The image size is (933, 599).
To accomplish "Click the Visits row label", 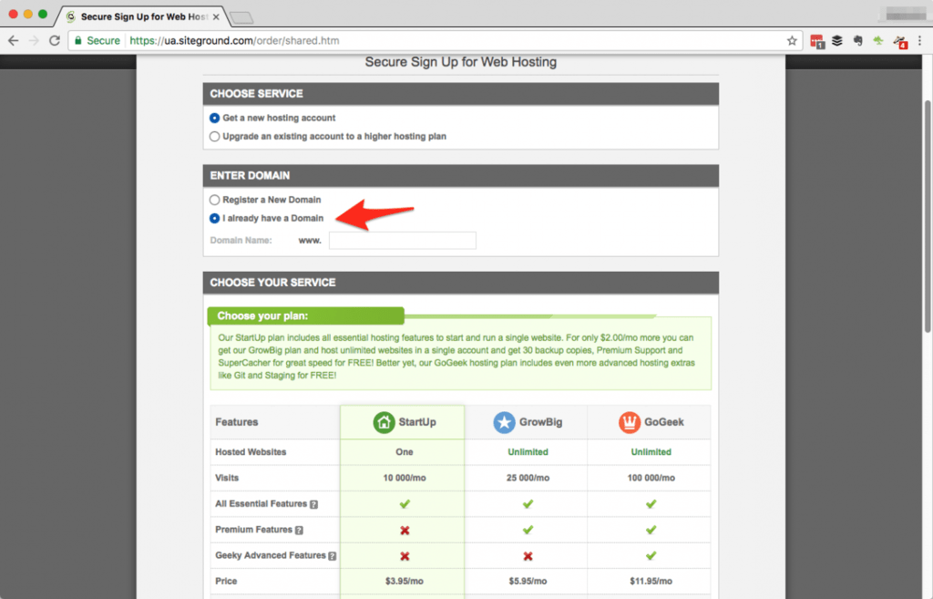I will (227, 478).
